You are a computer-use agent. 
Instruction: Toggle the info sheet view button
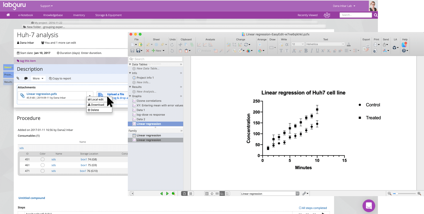click(212, 194)
